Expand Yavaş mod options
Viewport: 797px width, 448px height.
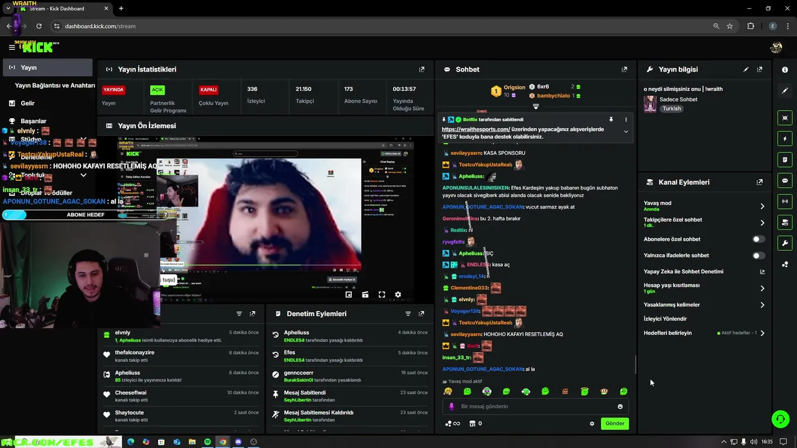coord(762,206)
